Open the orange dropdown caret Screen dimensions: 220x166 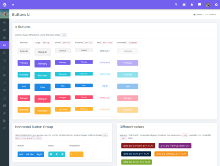point(81,154)
